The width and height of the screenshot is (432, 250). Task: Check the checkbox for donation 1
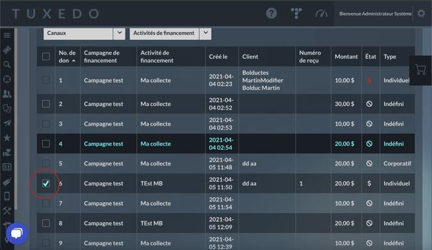tap(46, 80)
